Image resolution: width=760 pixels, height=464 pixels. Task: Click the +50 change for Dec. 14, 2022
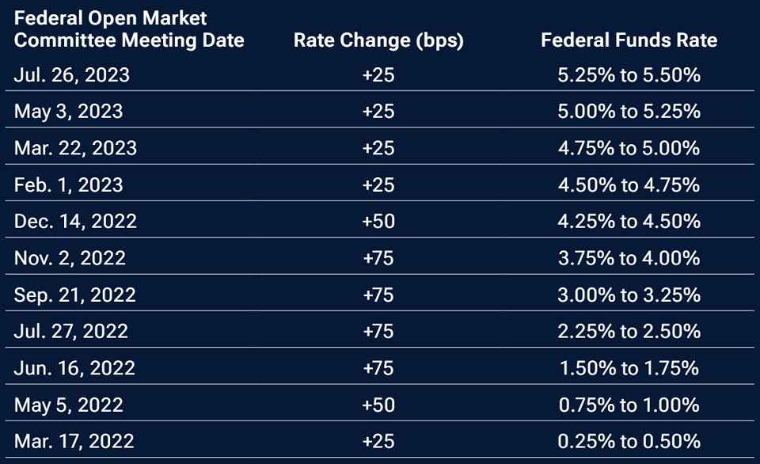coord(378,221)
